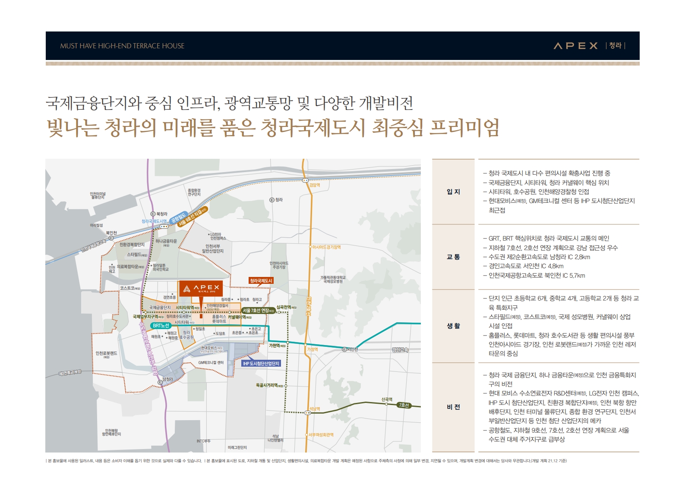The image size is (685, 484).
Task: Click the 서인천 IC marker icon
Action: pos(344,349)
